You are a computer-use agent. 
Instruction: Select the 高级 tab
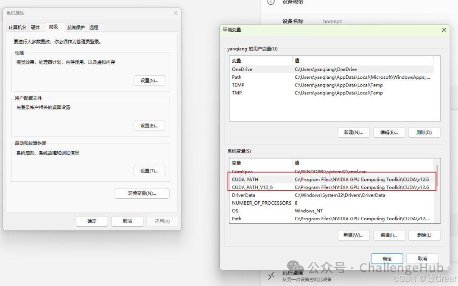(53, 27)
